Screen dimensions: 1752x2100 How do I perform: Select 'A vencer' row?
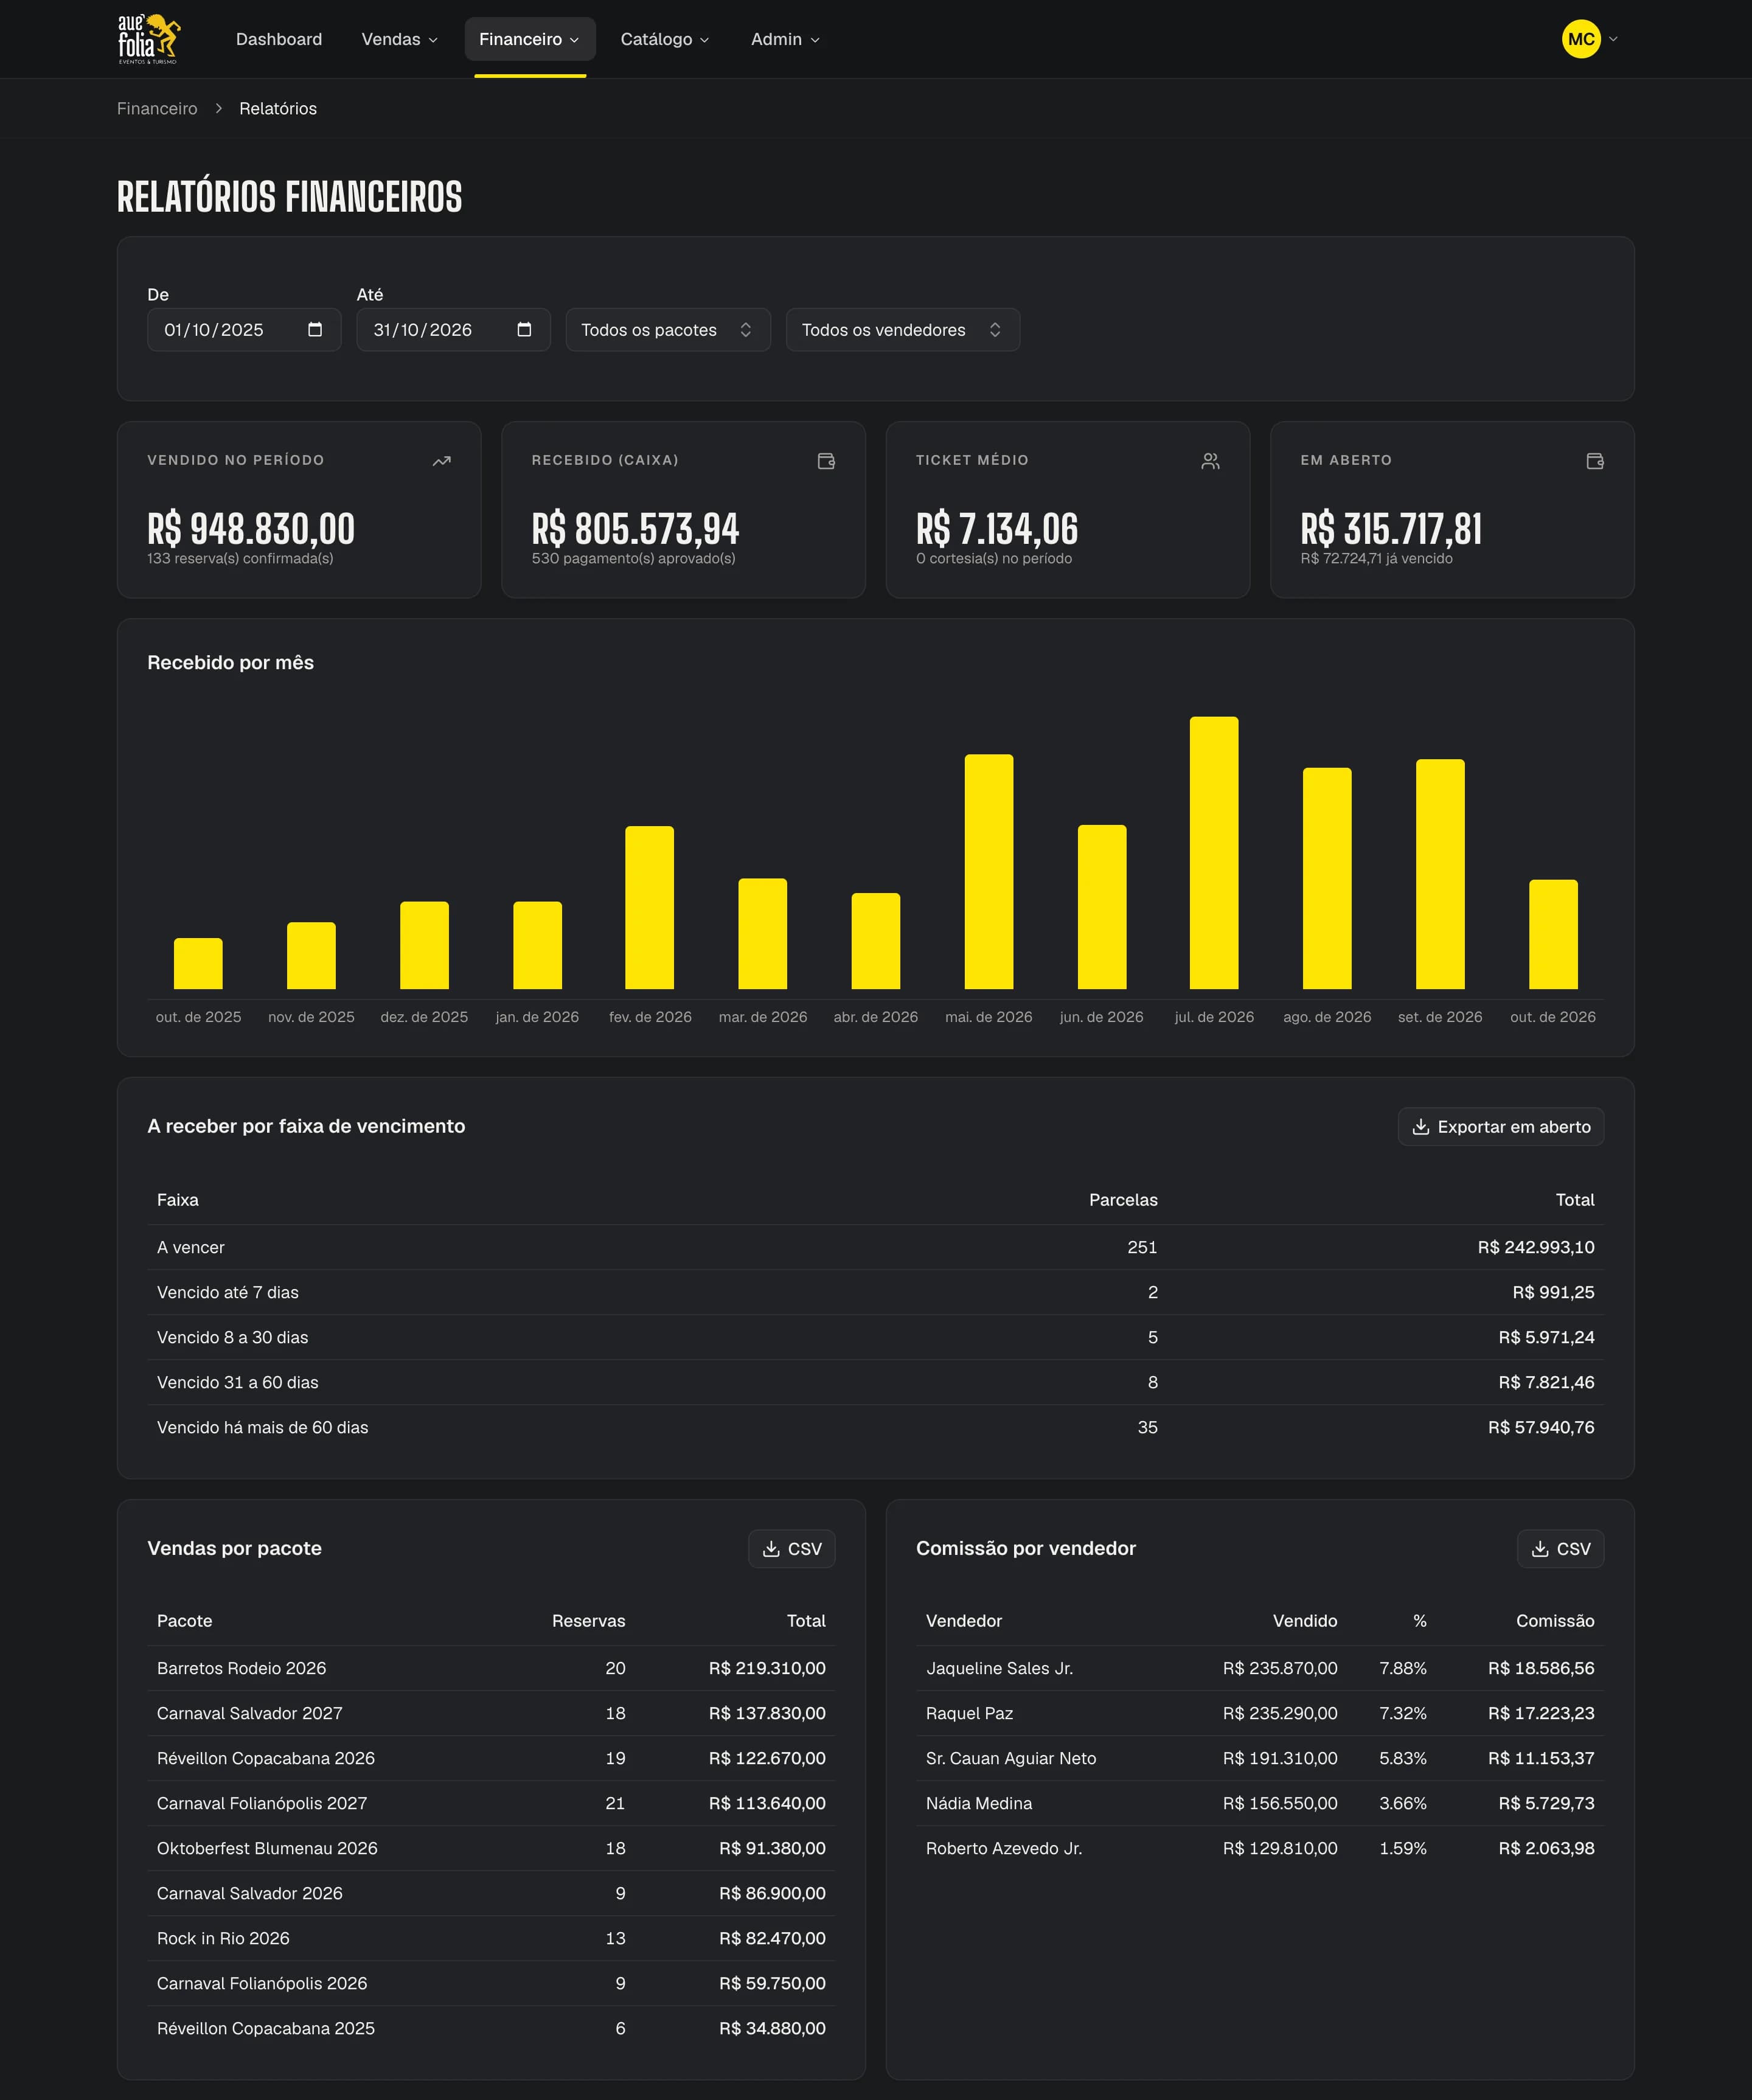[876, 1247]
